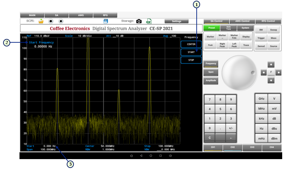The height and width of the screenshot is (169, 301).
Task: Open the Trace options menu
Action: (x=246, y=45)
